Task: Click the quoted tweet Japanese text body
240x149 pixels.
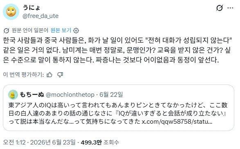Action: (118, 113)
